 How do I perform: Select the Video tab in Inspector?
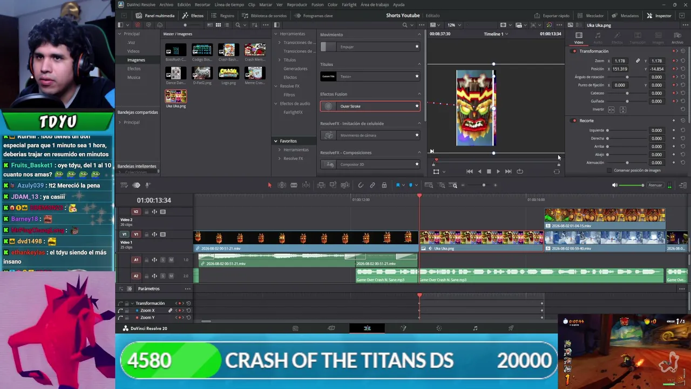pos(579,38)
